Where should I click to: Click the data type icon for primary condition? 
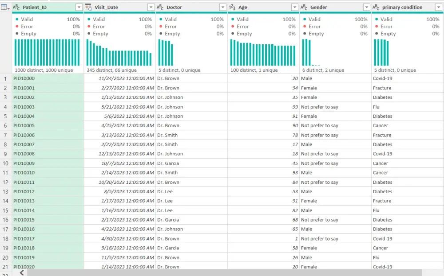[376, 7]
